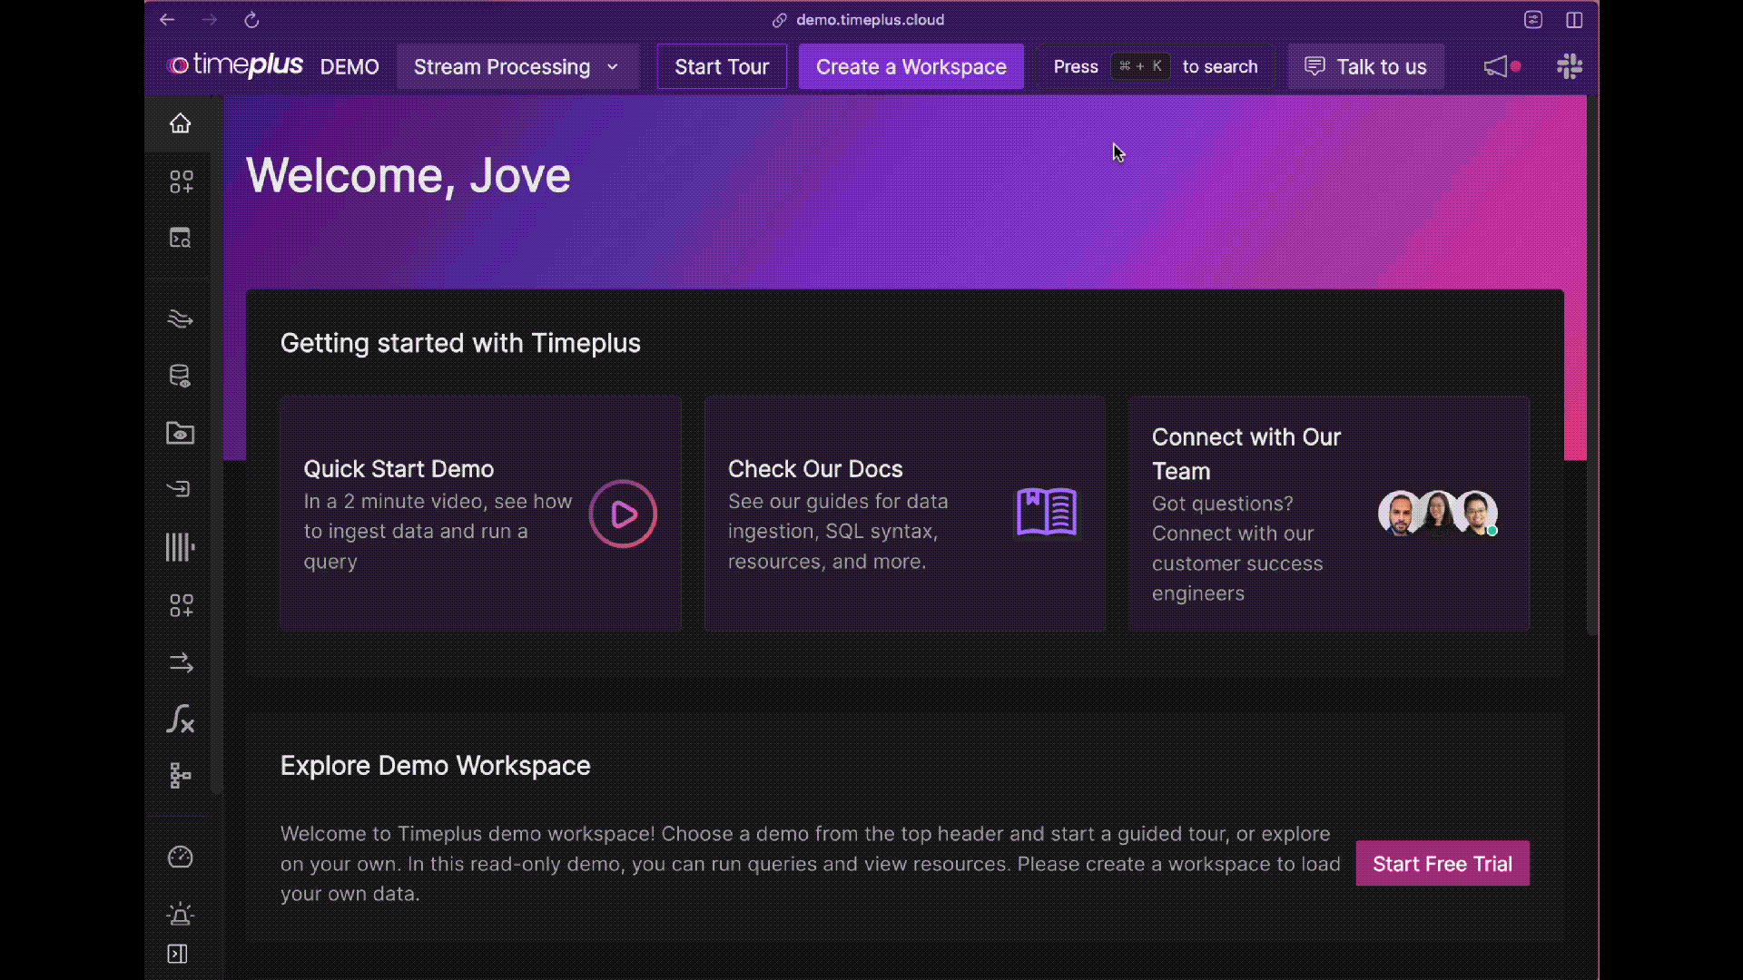The image size is (1743, 980).
Task: Click the Start Free Trial button
Action: [1443, 864]
